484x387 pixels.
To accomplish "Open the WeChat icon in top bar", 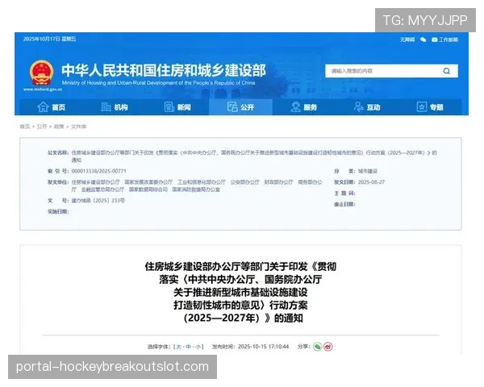I will 423,40.
